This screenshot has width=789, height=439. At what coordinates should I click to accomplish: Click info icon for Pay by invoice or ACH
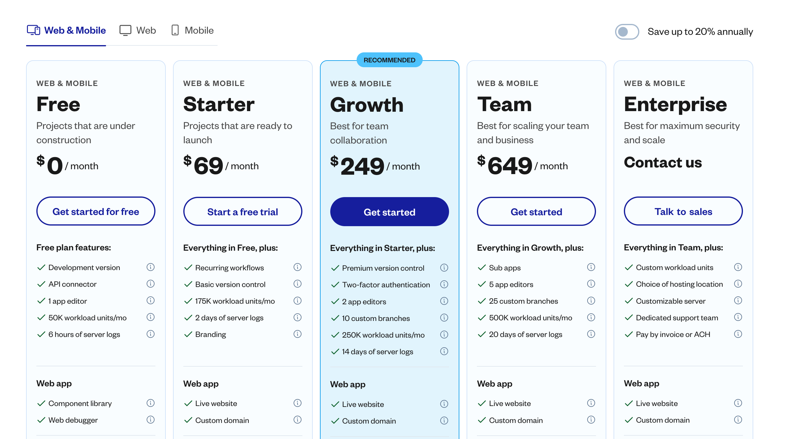pos(738,334)
